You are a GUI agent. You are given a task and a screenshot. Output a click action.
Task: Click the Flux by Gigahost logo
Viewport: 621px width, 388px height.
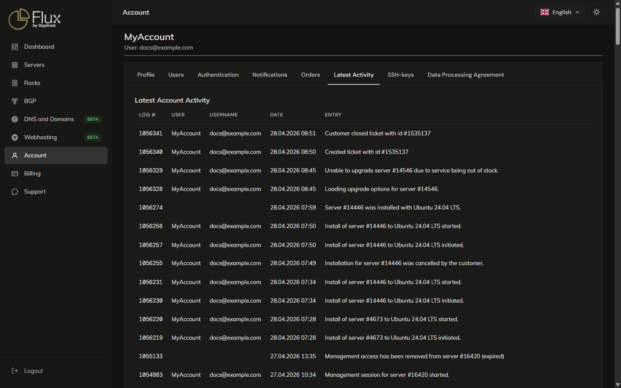pyautogui.click(x=34, y=19)
